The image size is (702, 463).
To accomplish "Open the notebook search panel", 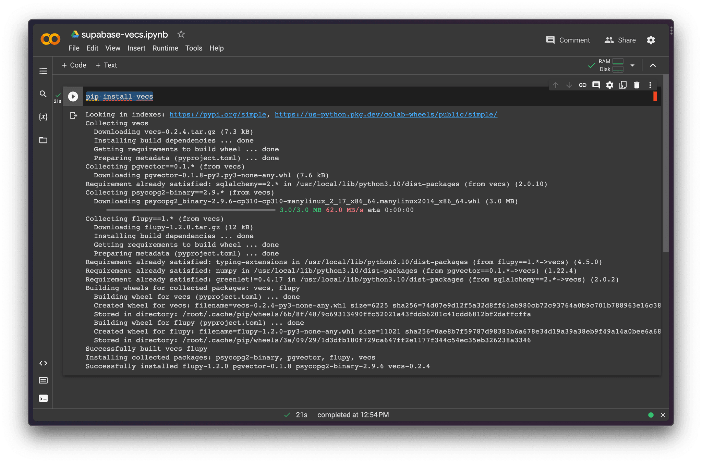I will point(43,94).
